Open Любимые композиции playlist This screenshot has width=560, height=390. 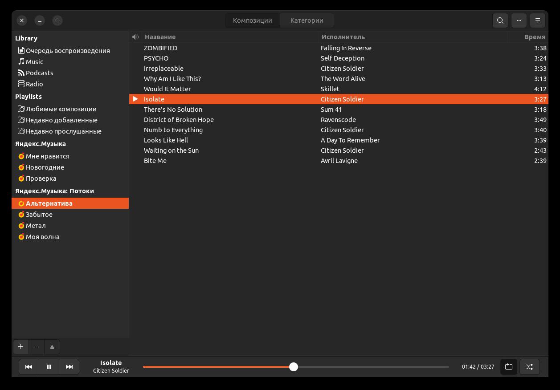pos(70,109)
